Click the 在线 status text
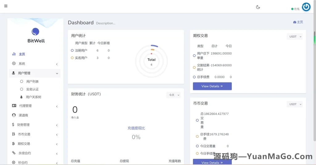Screen dimensions: 316x165 (297, 9)
